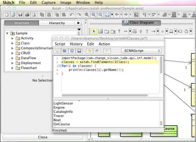
Task: Click the Open script folder icon in script editor
Action: coord(65,51)
